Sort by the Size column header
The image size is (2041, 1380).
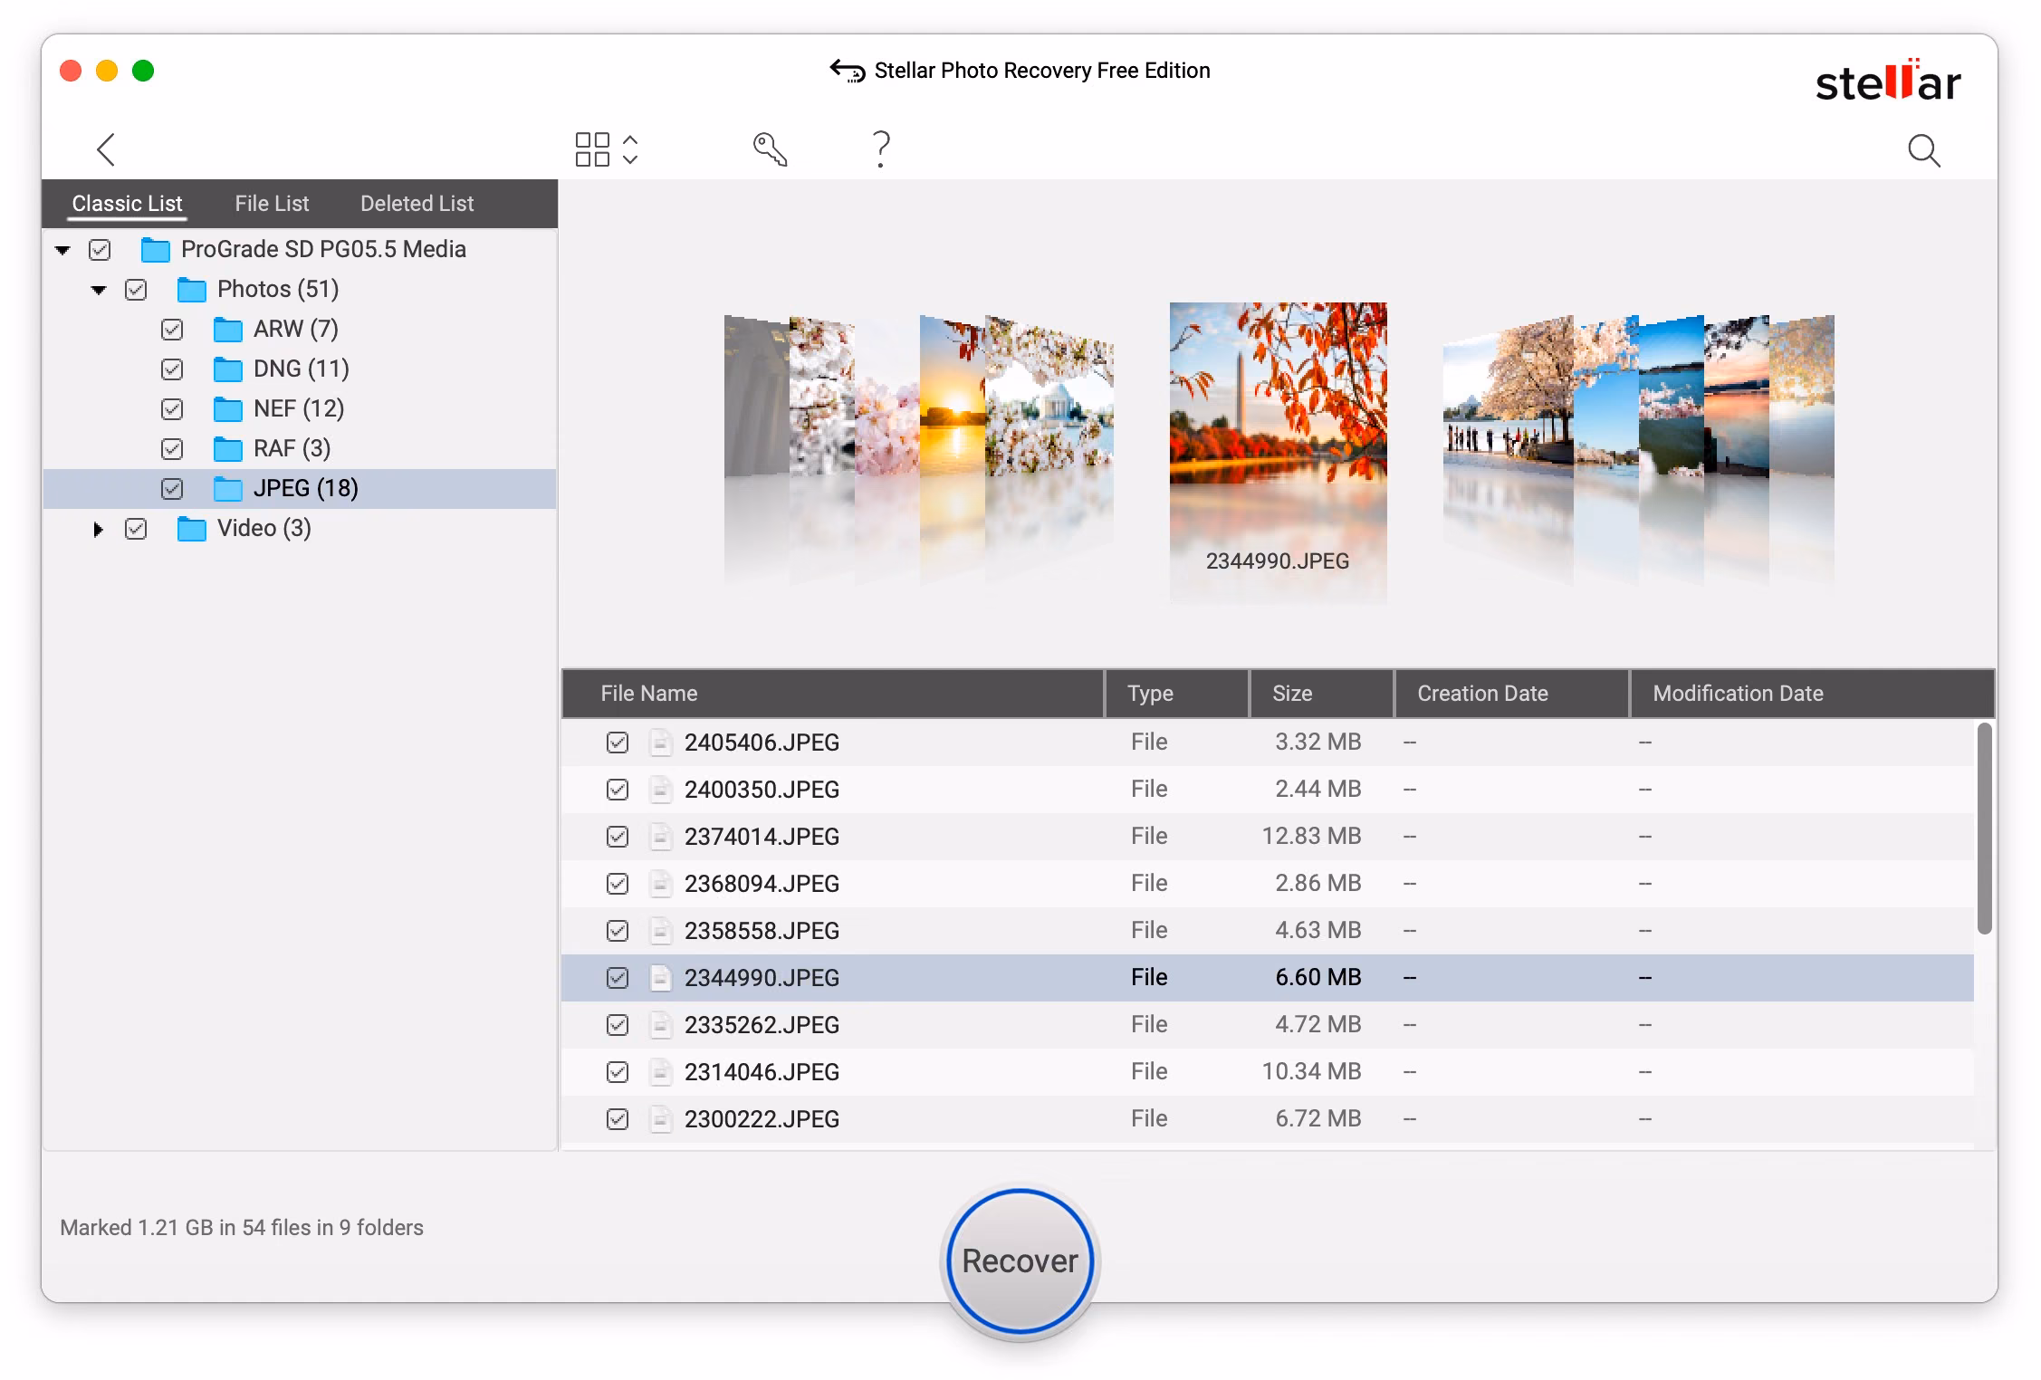[1321, 694]
